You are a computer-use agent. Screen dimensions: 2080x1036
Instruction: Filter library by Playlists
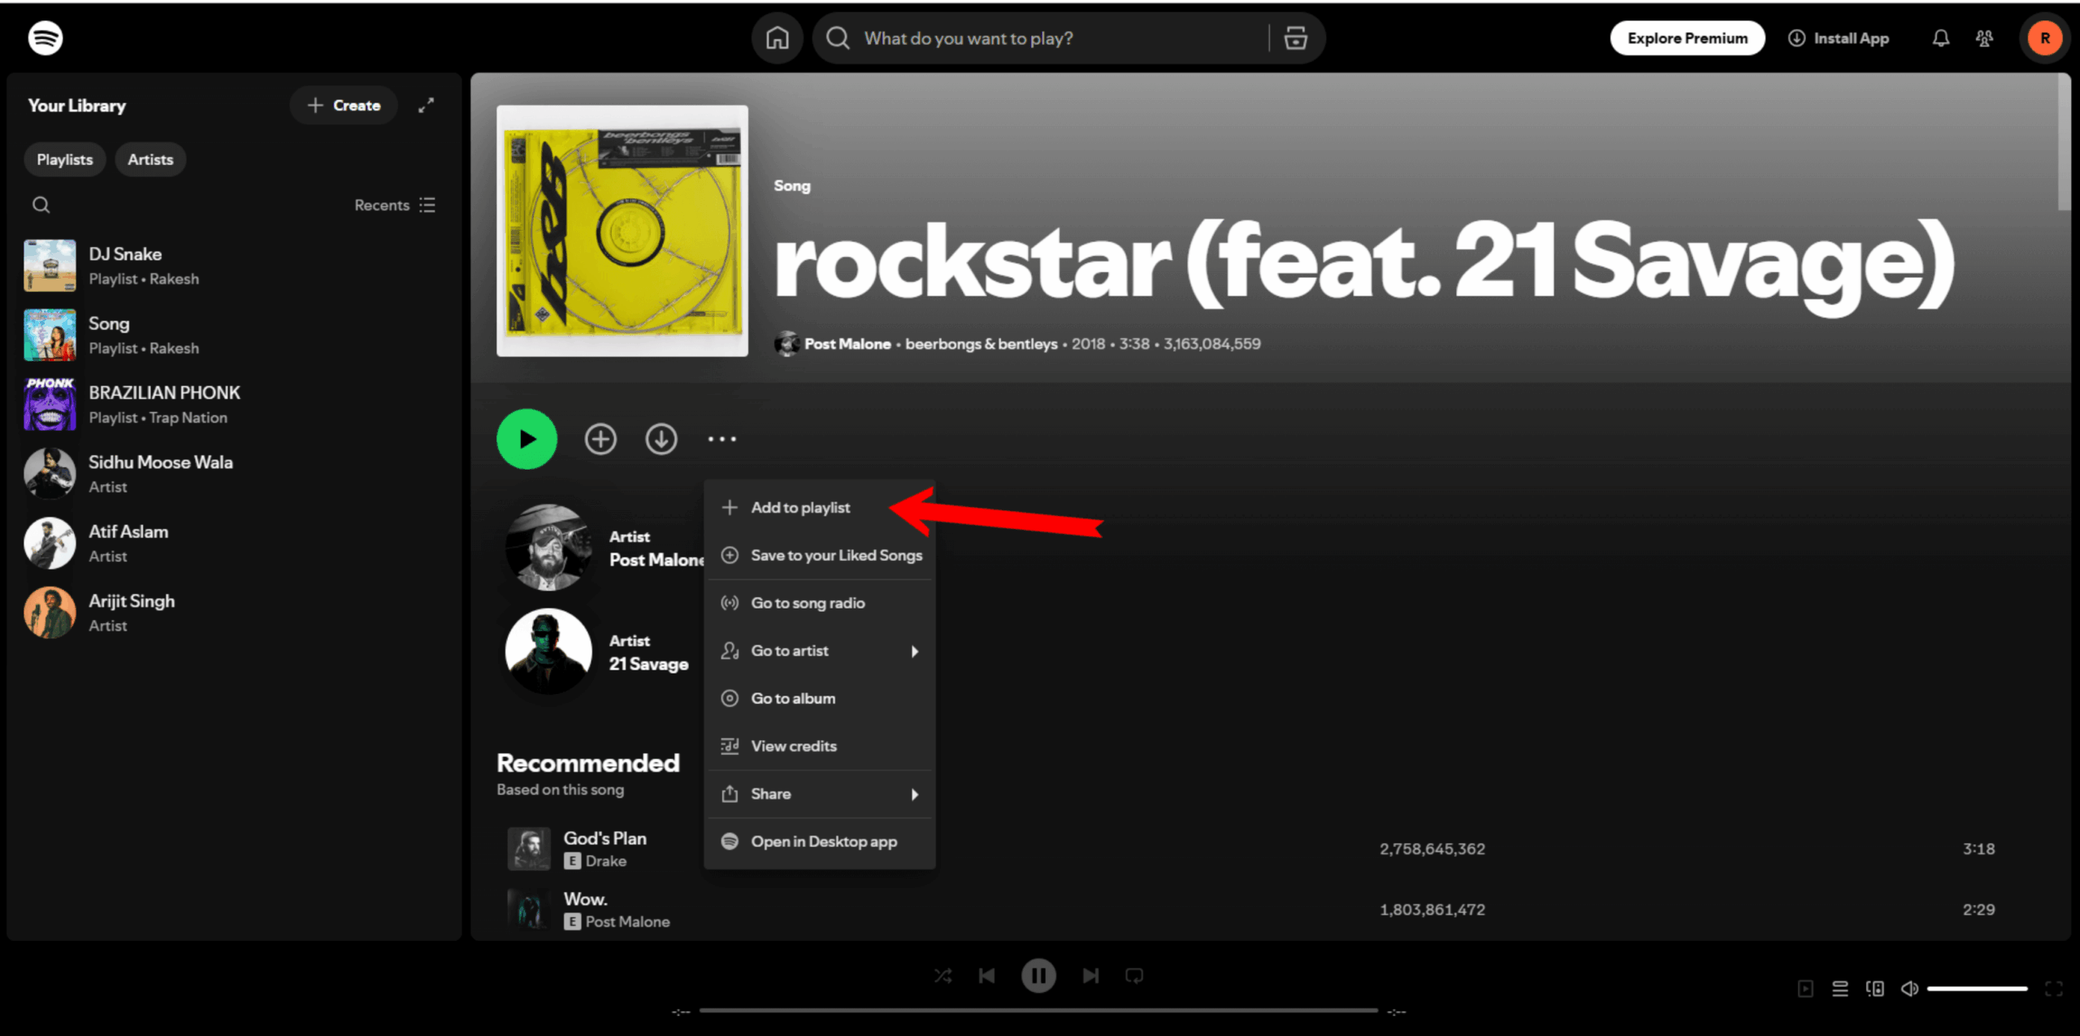click(65, 159)
